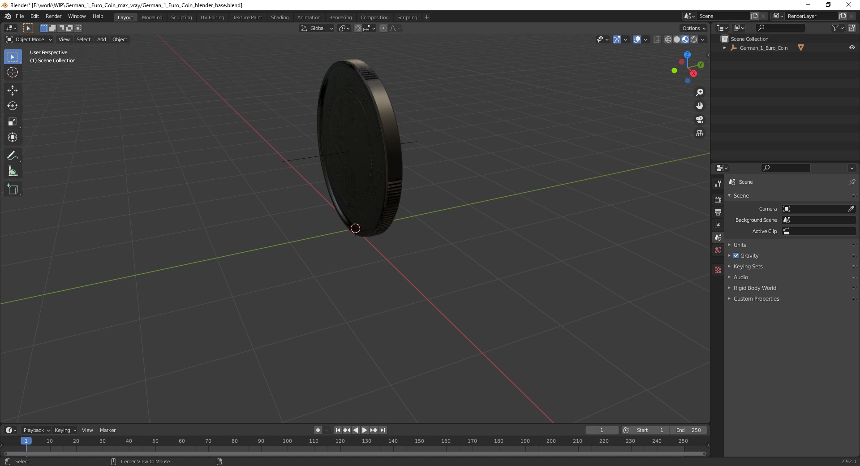860x466 pixels.
Task: Switch to wireframe viewport shading
Action: pyautogui.click(x=668, y=39)
